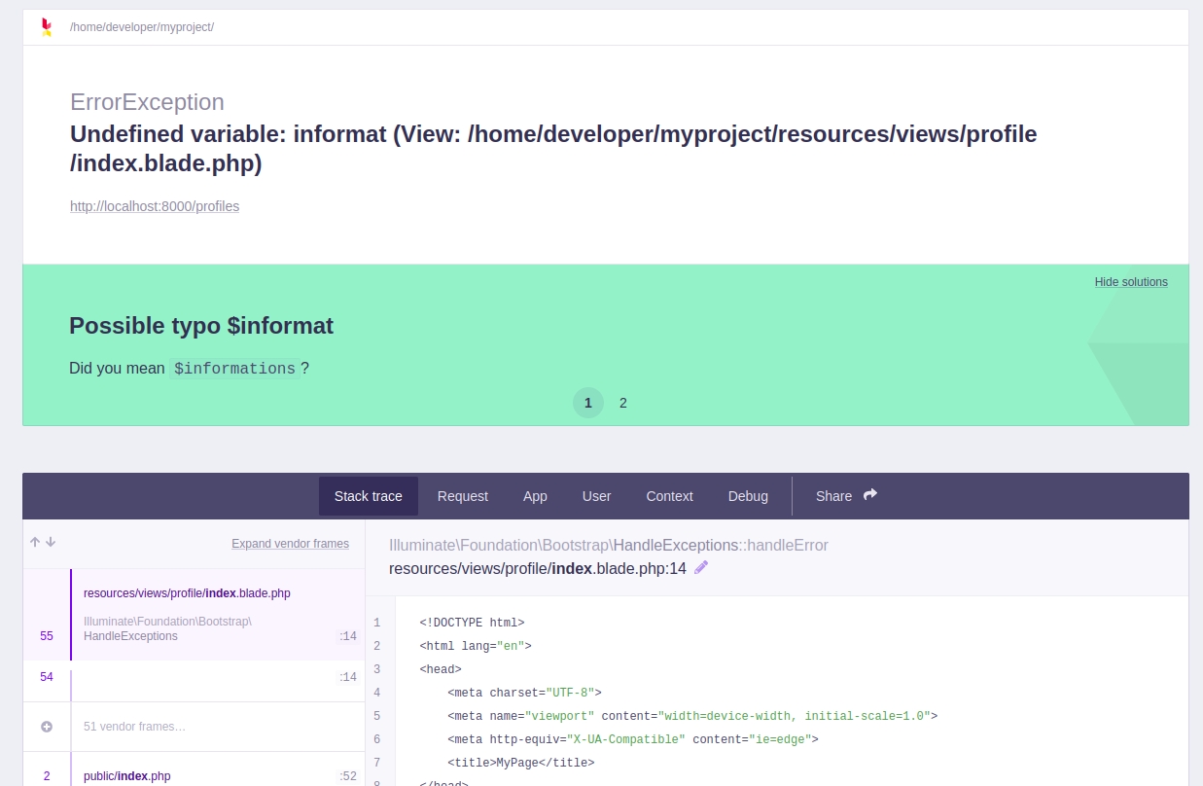Open the Stack trace tab

click(x=368, y=496)
